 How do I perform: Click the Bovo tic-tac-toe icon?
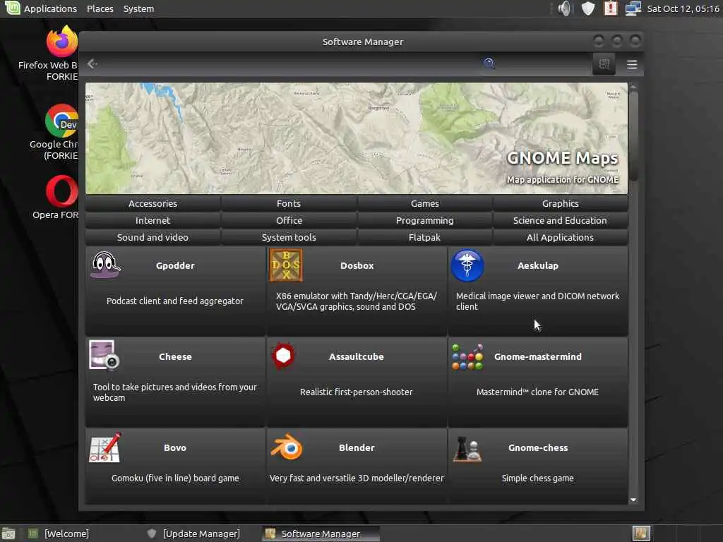coord(105,447)
